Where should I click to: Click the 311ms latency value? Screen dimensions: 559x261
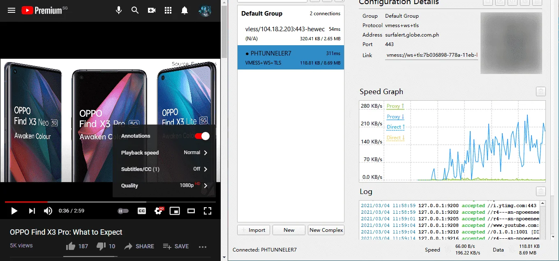click(333, 53)
